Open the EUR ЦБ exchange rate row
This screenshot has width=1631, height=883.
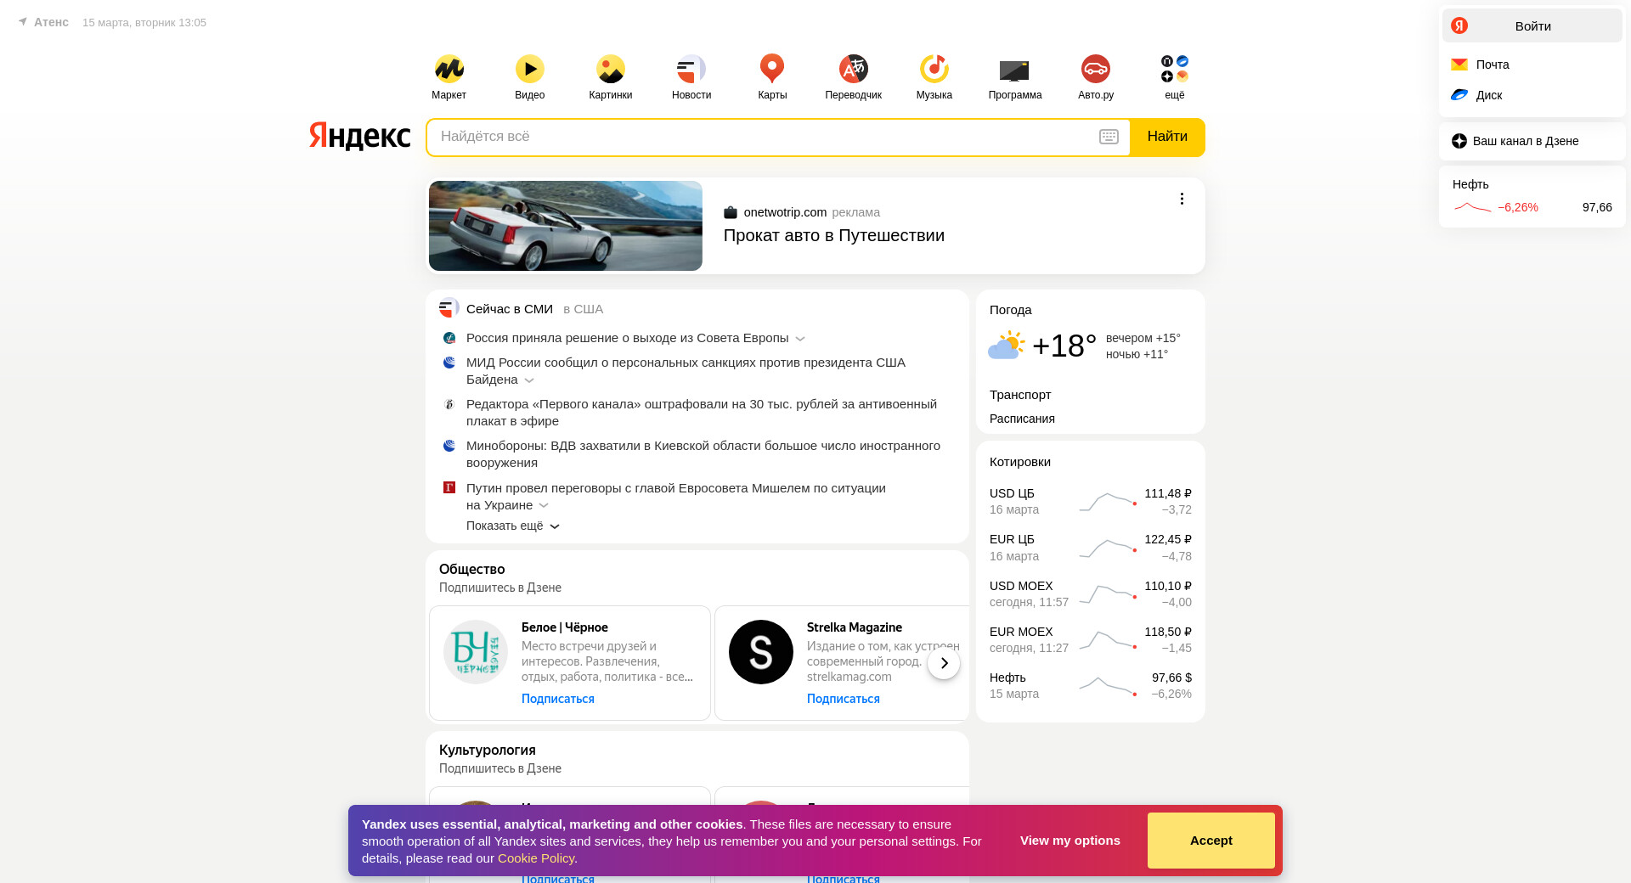(1091, 548)
